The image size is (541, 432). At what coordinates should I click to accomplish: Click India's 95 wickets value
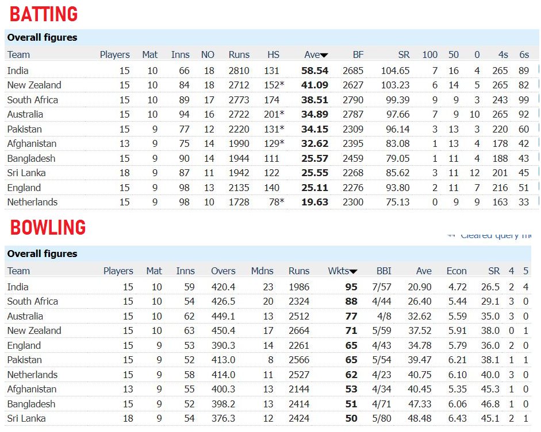tap(351, 287)
